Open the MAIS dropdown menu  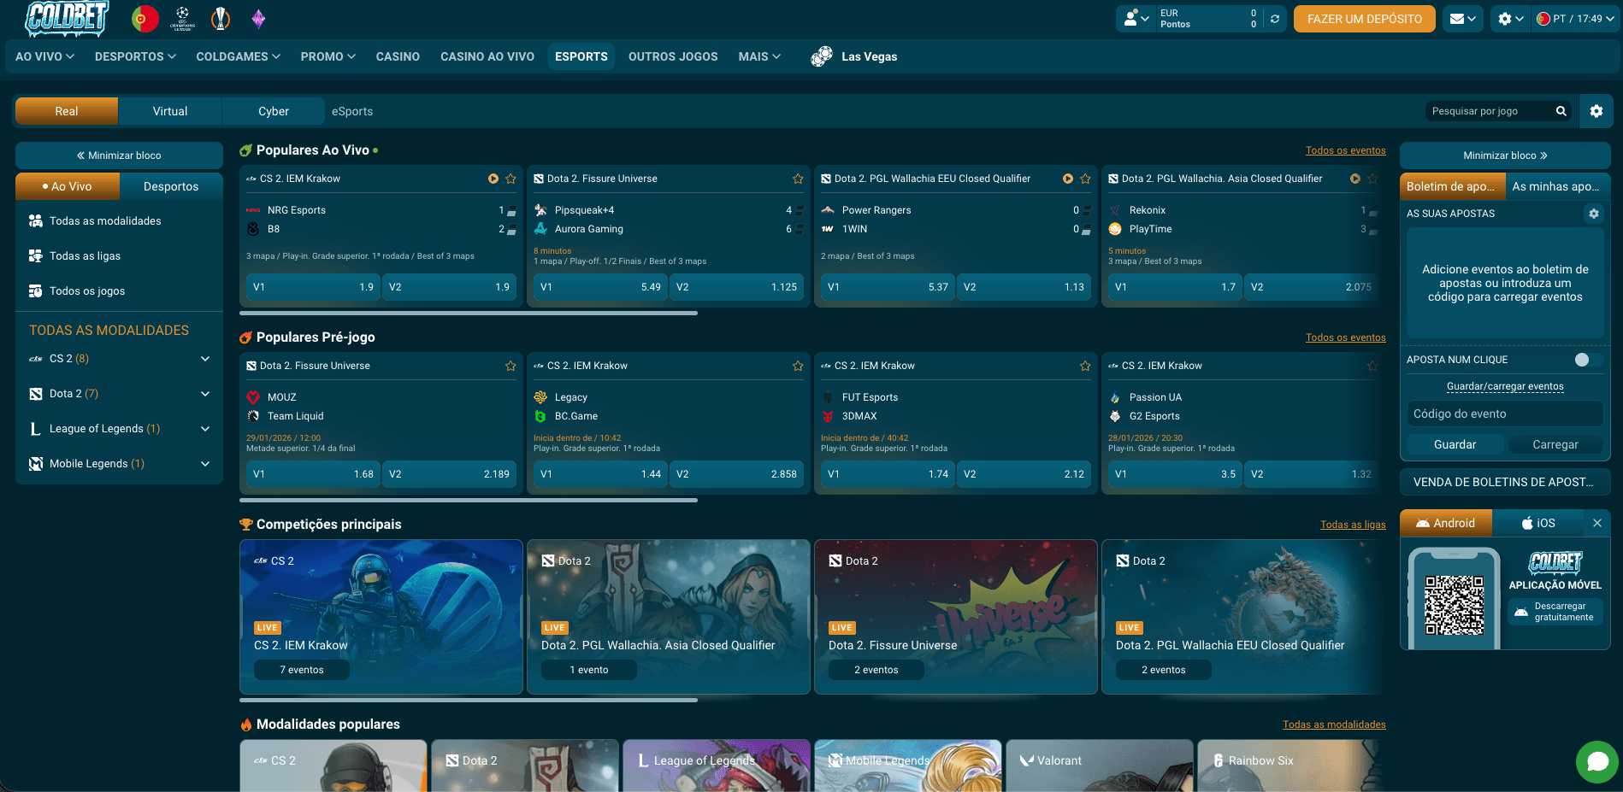coord(759,56)
